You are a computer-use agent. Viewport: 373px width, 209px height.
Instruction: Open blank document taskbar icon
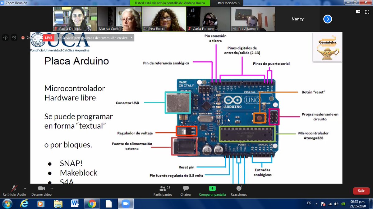tap(108, 203)
